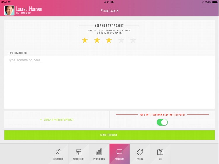Tap the Type In Comment label
Screen dimensions: 219x164
(18, 53)
